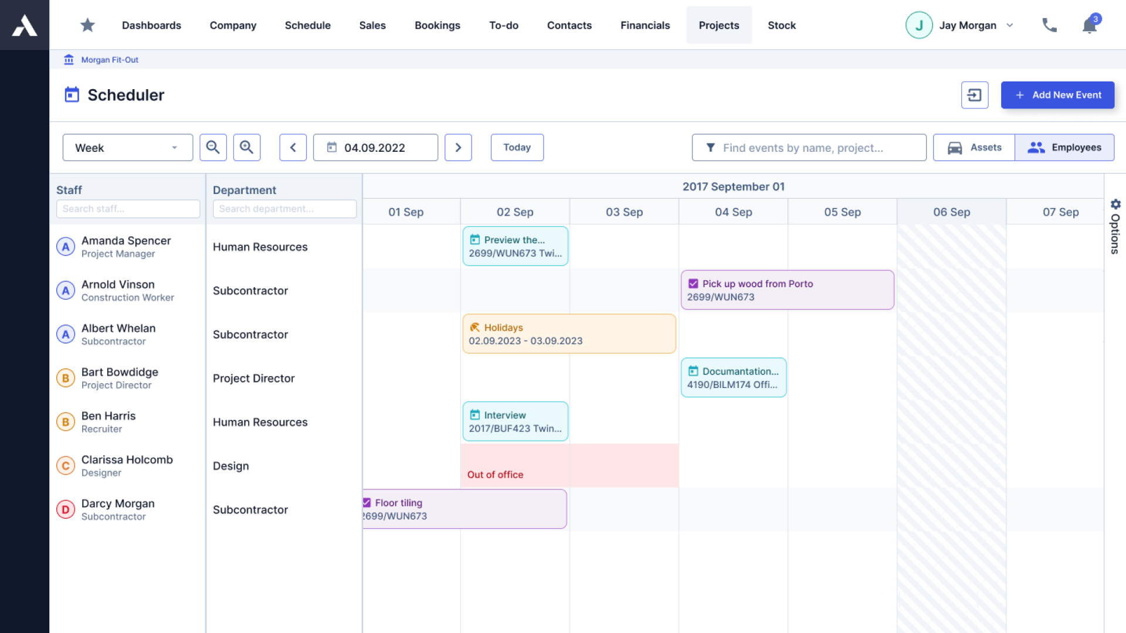Open the Bookings menu
Image resolution: width=1126 pixels, height=633 pixels.
[x=437, y=25]
